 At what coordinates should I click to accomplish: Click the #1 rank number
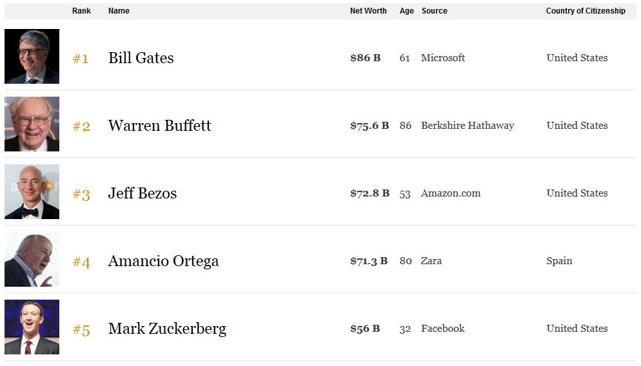click(81, 59)
